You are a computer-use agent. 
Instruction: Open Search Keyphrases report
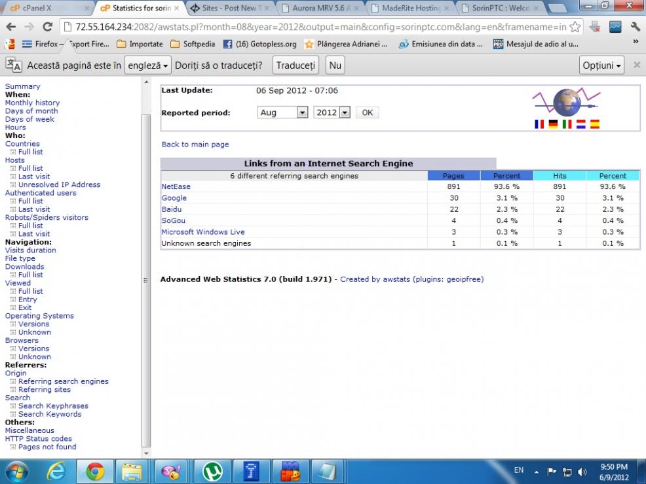[53, 406]
